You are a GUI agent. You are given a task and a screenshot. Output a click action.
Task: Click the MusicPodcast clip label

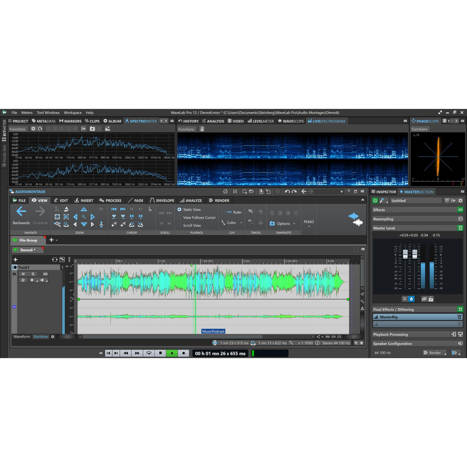pyautogui.click(x=213, y=331)
